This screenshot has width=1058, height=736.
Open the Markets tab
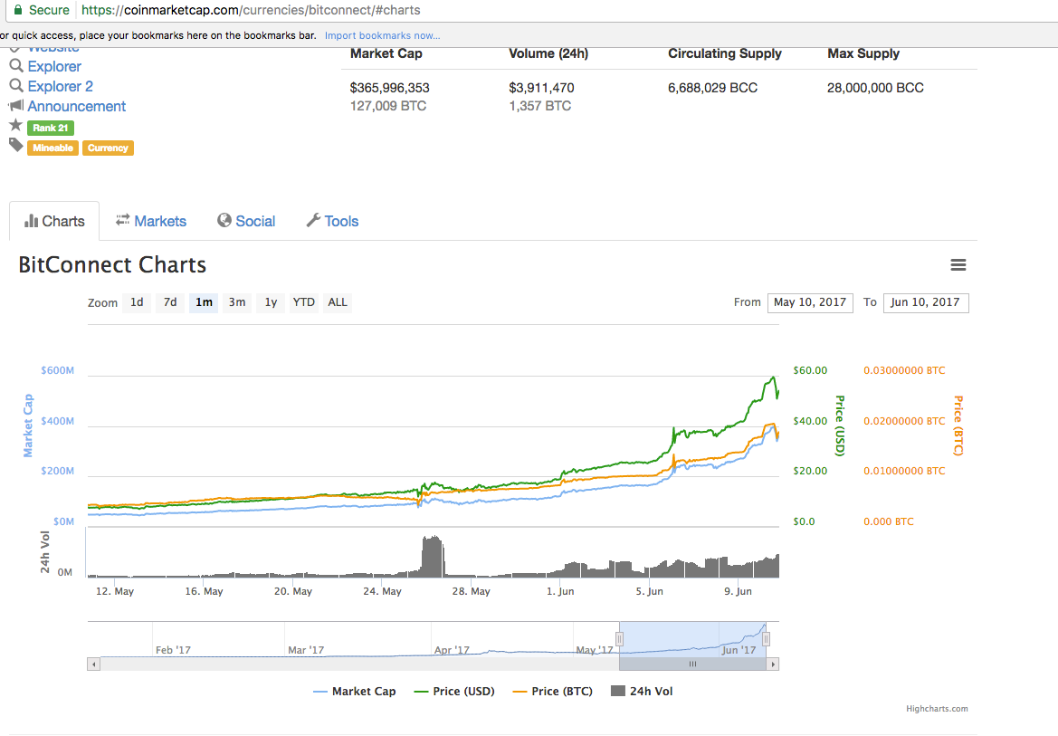tap(151, 221)
